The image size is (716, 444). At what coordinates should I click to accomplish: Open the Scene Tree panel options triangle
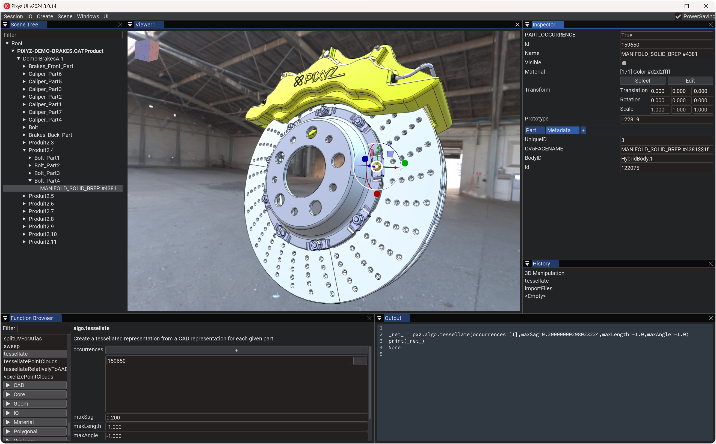[x=5, y=25]
